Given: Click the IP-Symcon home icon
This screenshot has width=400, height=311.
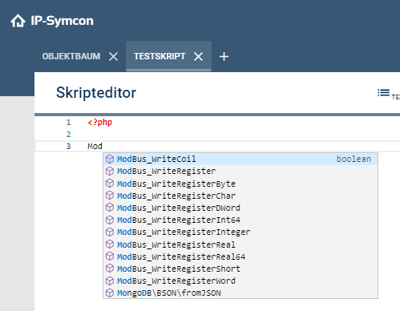Looking at the screenshot, I should (18, 21).
